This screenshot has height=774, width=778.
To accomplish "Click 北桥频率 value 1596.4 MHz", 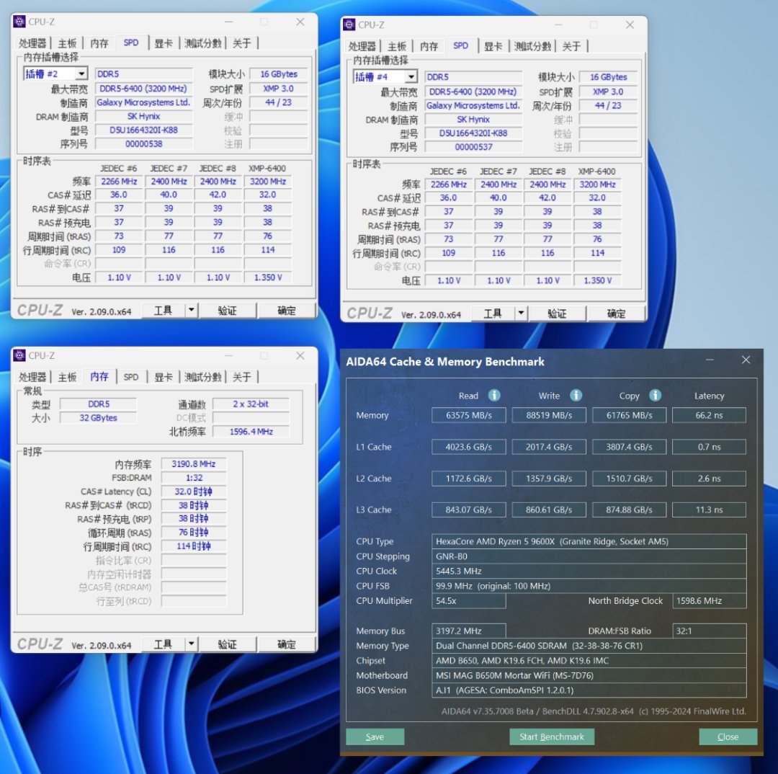I will [x=251, y=432].
